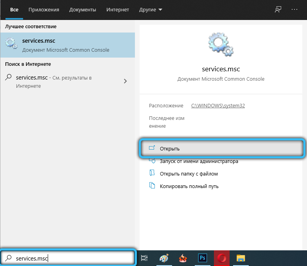Click Запуск от имени администратора
The height and width of the screenshot is (266, 307).
[199, 161]
